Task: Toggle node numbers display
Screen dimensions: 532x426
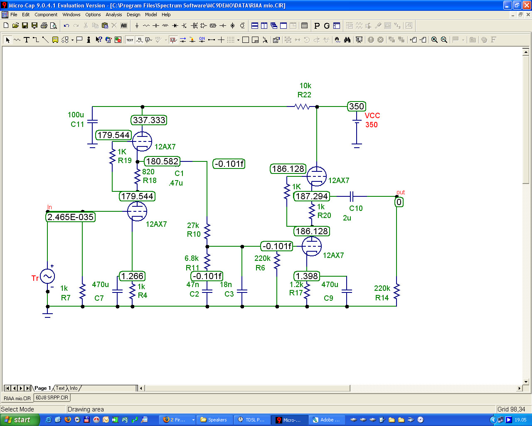Action: point(149,40)
